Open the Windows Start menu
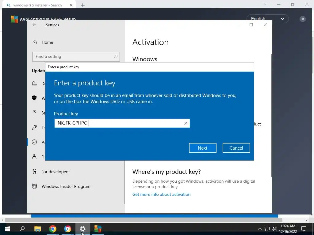This screenshot has height=235, width=314. pos(7,229)
